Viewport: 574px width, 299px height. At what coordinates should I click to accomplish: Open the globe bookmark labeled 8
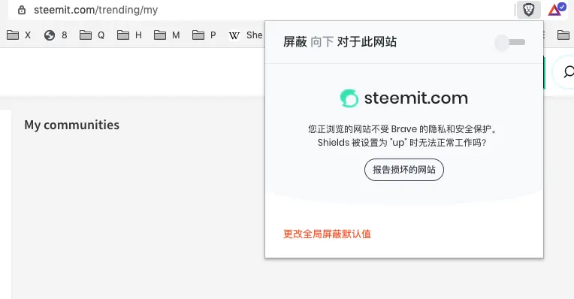56,35
